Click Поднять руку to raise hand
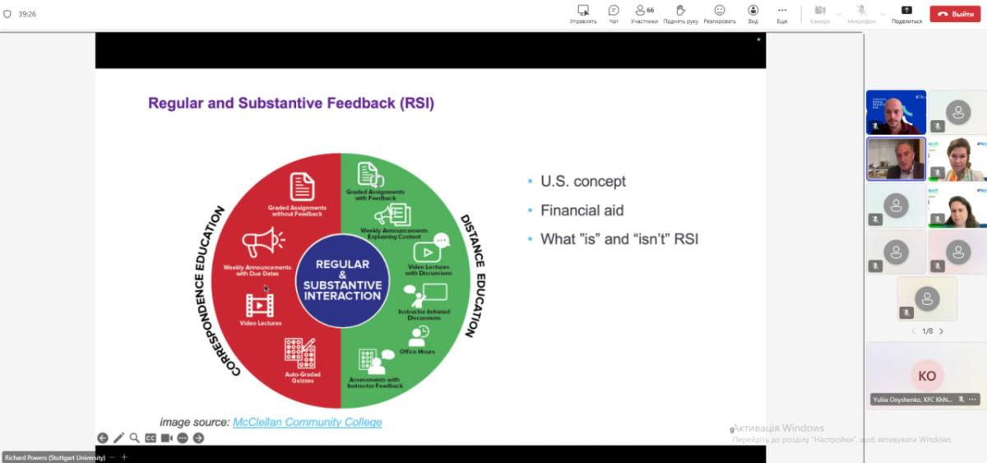The height and width of the screenshot is (463, 987). point(680,13)
